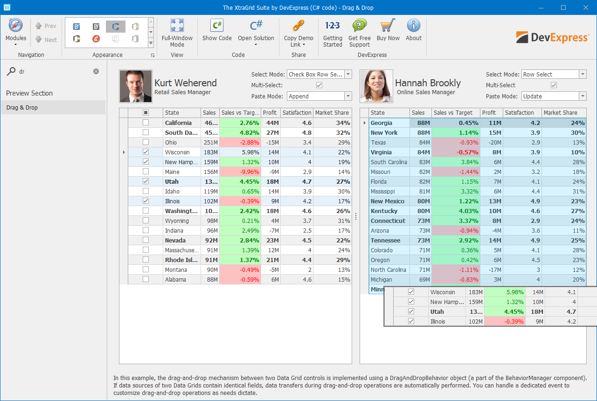Check the Idaho row checkbox
This screenshot has height=401, width=597.
(x=146, y=191)
